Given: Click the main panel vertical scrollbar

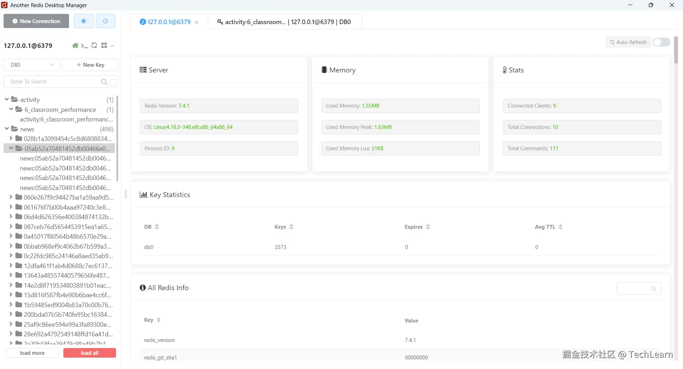Looking at the screenshot, I should pos(676,50).
